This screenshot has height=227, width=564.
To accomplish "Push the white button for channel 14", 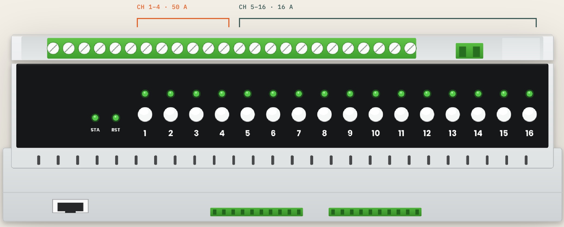I will click(x=478, y=114).
